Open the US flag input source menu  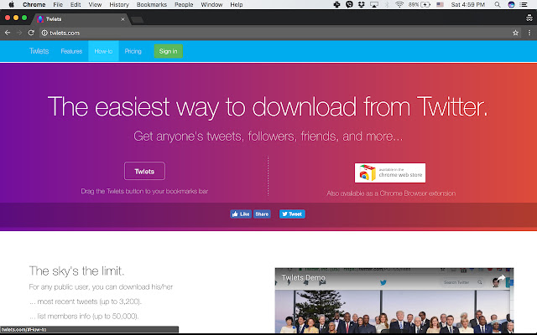(x=440, y=4)
